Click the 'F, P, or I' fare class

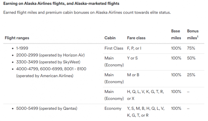(134, 48)
